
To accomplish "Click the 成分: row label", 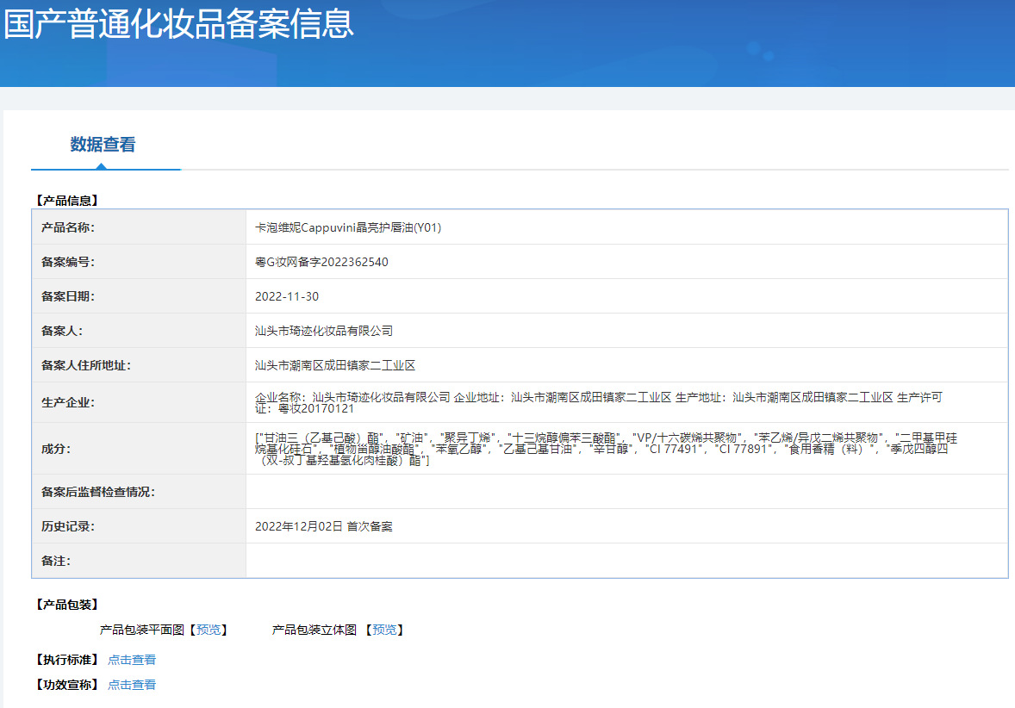I will (56, 449).
